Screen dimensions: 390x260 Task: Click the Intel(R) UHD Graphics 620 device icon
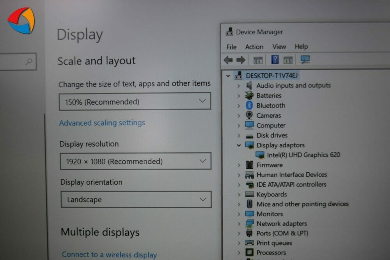coord(260,155)
